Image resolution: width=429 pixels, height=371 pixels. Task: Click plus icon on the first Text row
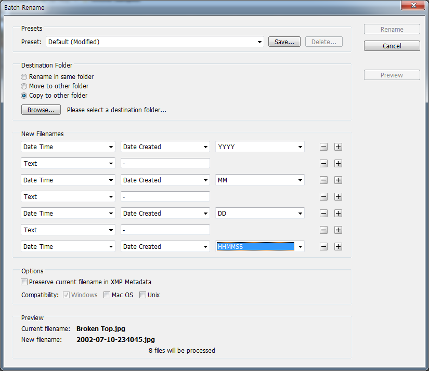click(338, 164)
